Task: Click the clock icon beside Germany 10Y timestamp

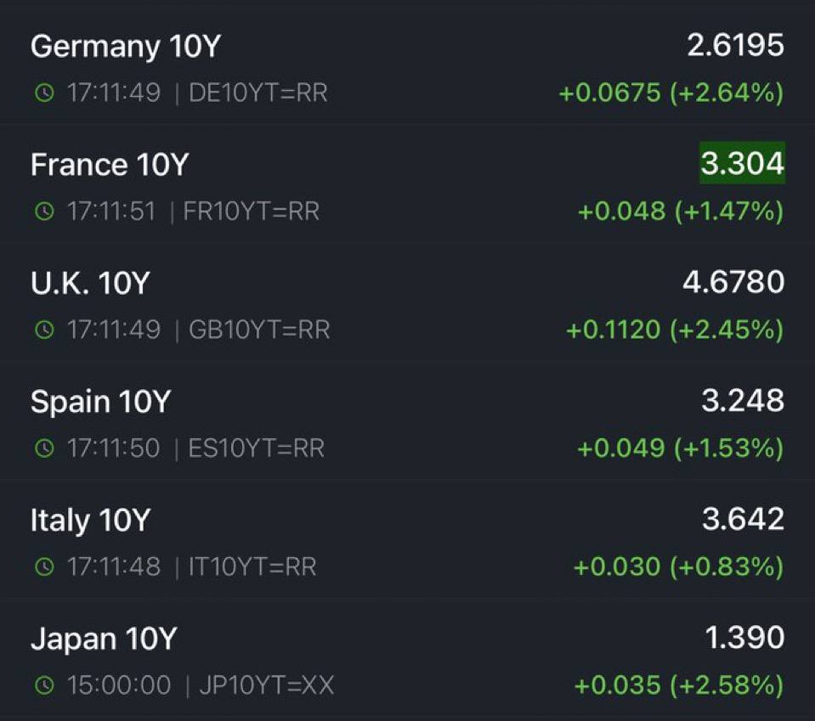Action: pyautogui.click(x=43, y=93)
